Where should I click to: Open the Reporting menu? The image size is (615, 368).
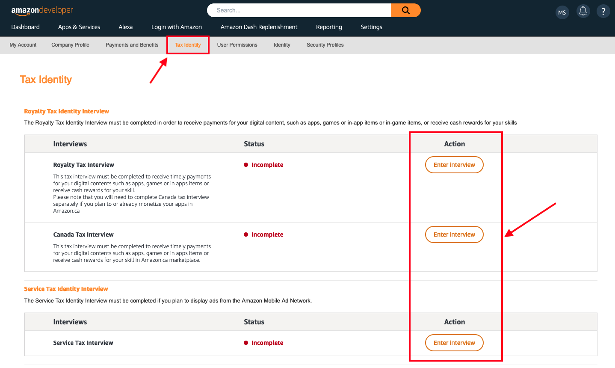pos(329,27)
